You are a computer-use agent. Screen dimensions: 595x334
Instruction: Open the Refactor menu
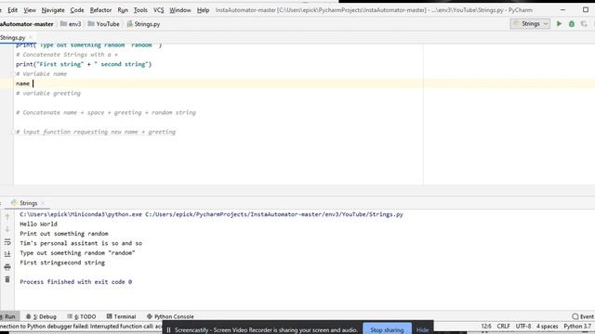[100, 10]
